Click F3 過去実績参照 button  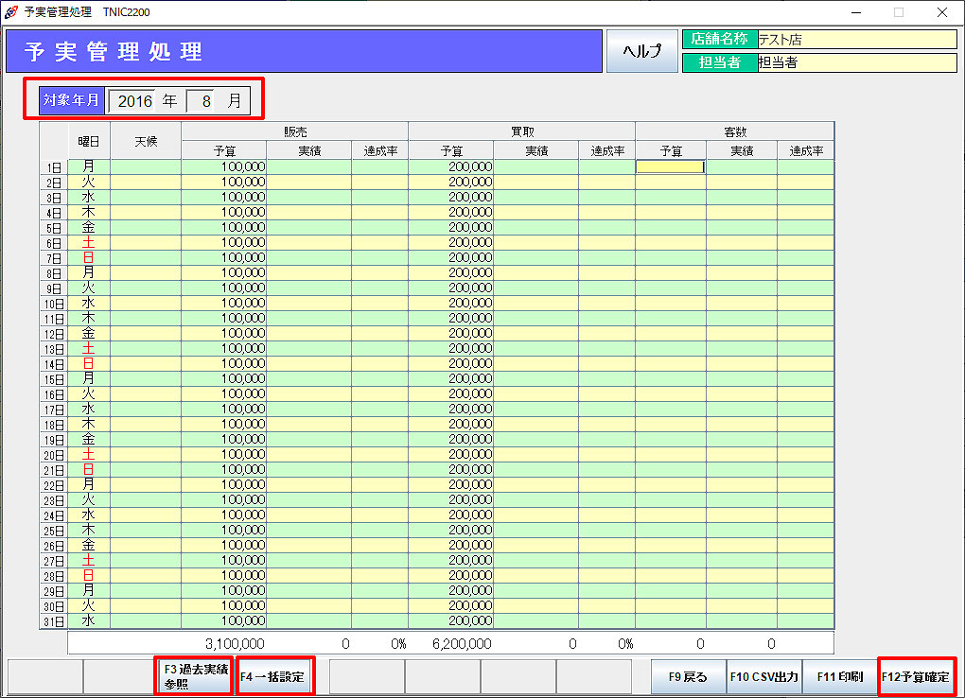click(x=196, y=677)
